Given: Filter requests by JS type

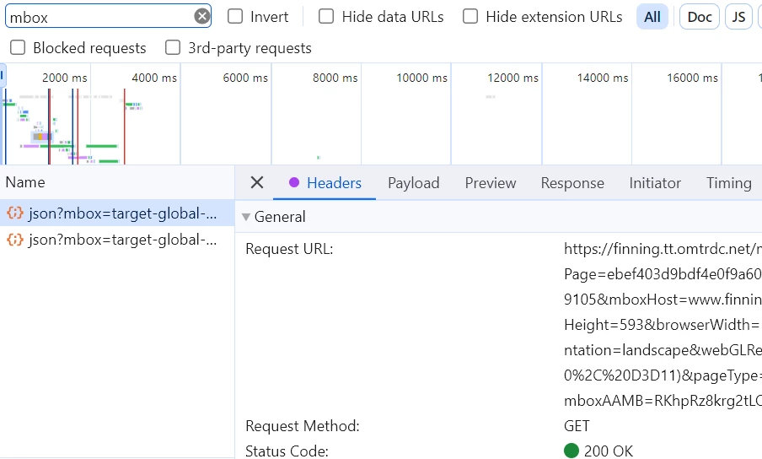Looking at the screenshot, I should point(738,17).
